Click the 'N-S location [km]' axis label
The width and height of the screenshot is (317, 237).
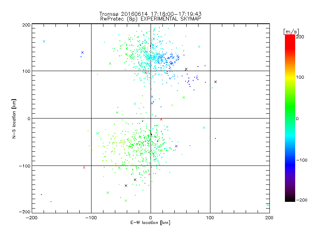[x=14, y=118]
